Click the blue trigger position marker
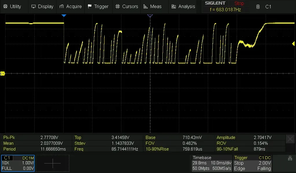The image size is (296, 173). point(64,16)
